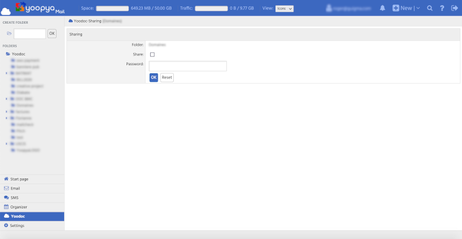462x239 pixels.
Task: Open the notifications bell in header
Action: pyautogui.click(x=383, y=8)
